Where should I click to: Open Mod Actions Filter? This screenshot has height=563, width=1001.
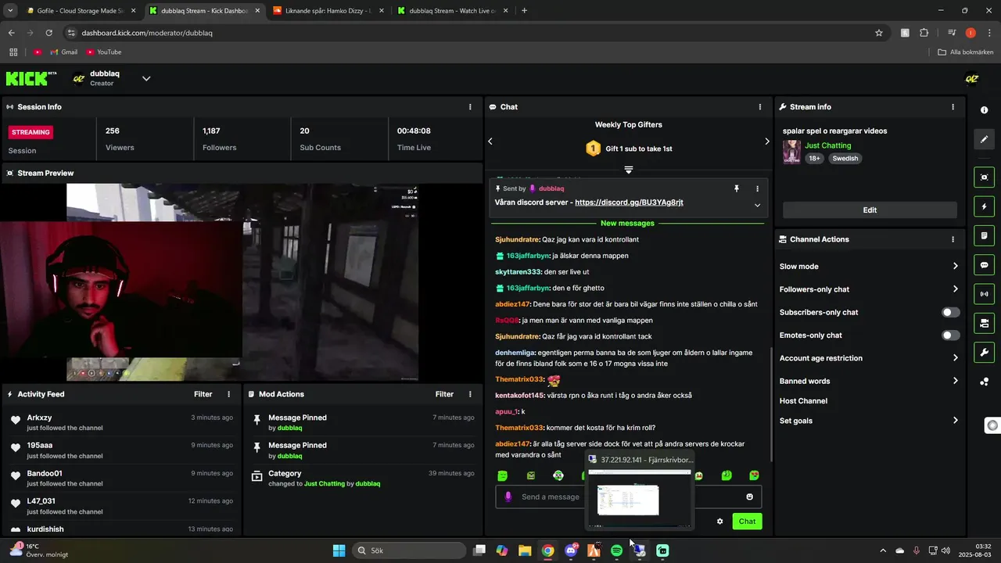coord(444,394)
